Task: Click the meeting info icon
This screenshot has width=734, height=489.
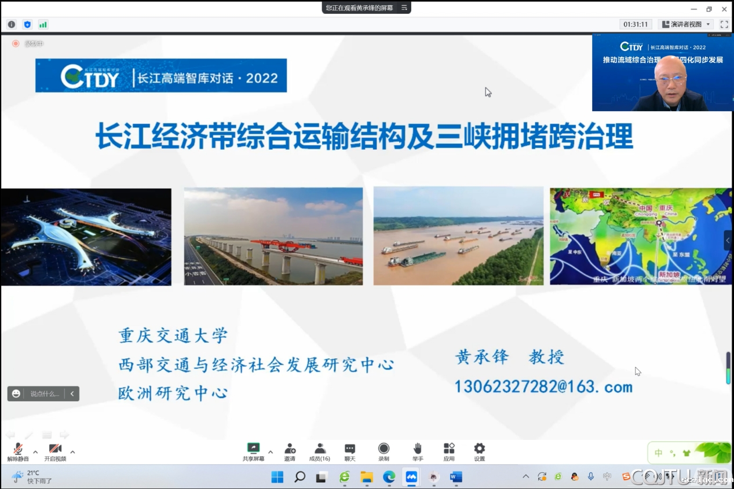Action: 12,24
